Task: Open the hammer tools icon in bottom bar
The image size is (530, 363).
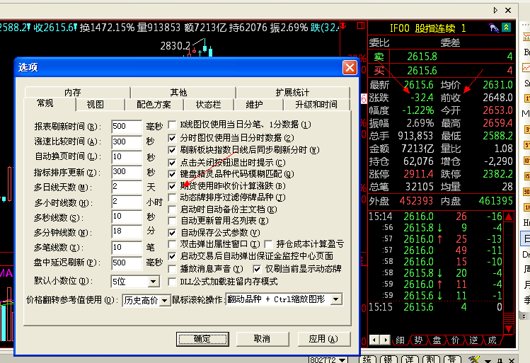Action: pos(474,359)
